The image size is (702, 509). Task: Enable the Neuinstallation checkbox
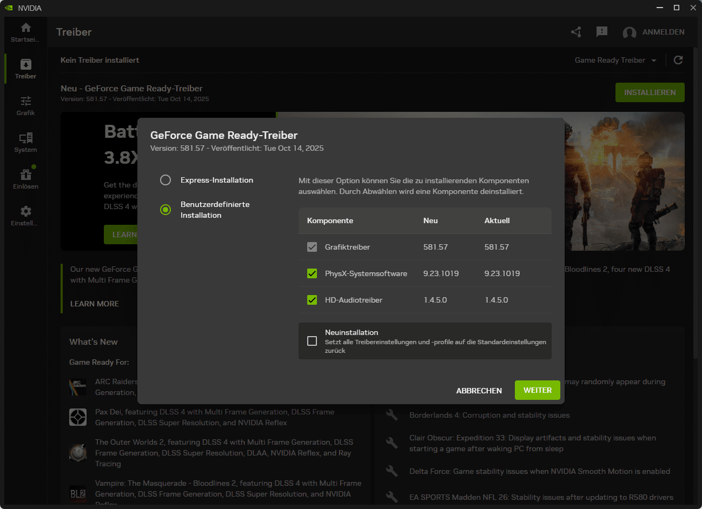(312, 341)
